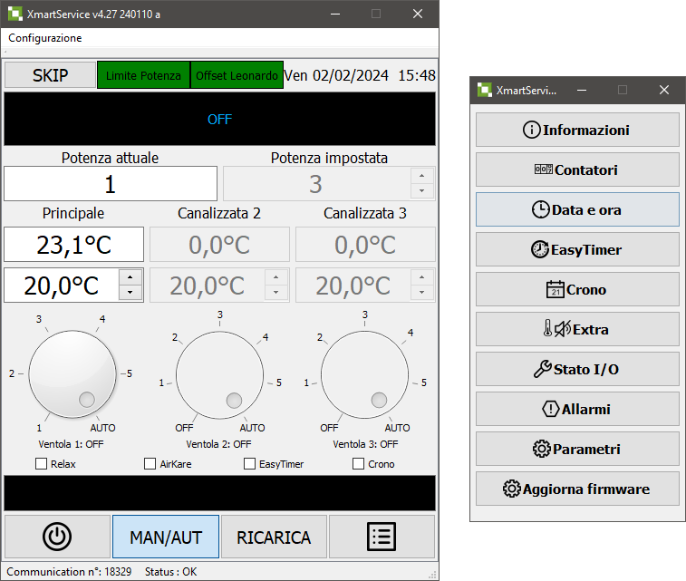Click the MAN/AUT mode button
This screenshot has height=581, width=686.
pos(166,537)
